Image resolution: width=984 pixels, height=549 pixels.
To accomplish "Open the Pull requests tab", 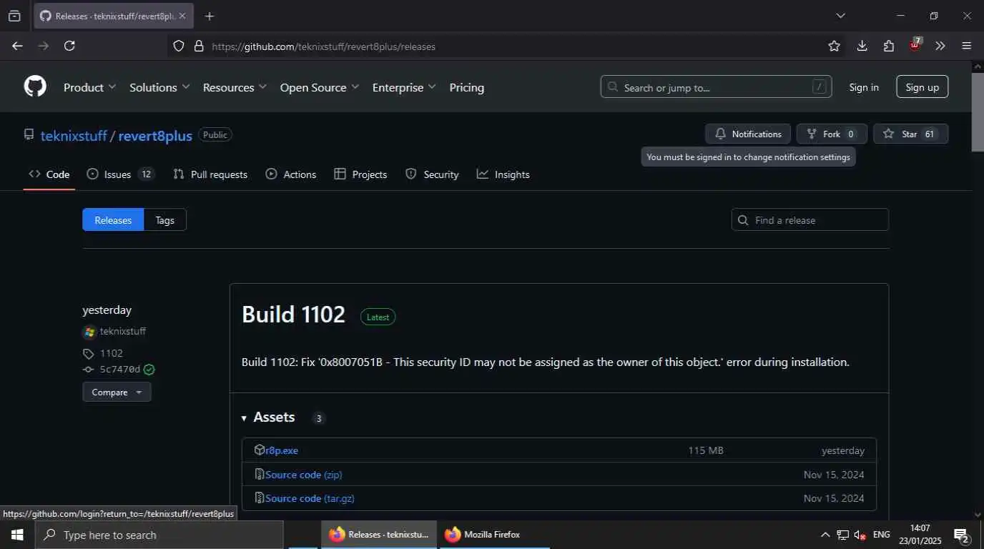I will 210,174.
